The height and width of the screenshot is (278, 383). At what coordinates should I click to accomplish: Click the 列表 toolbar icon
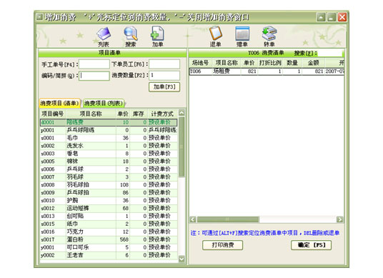click(x=104, y=36)
